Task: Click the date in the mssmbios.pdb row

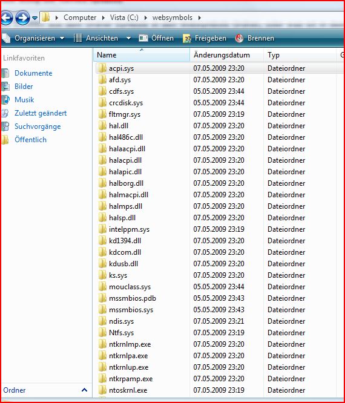Action: click(218, 298)
